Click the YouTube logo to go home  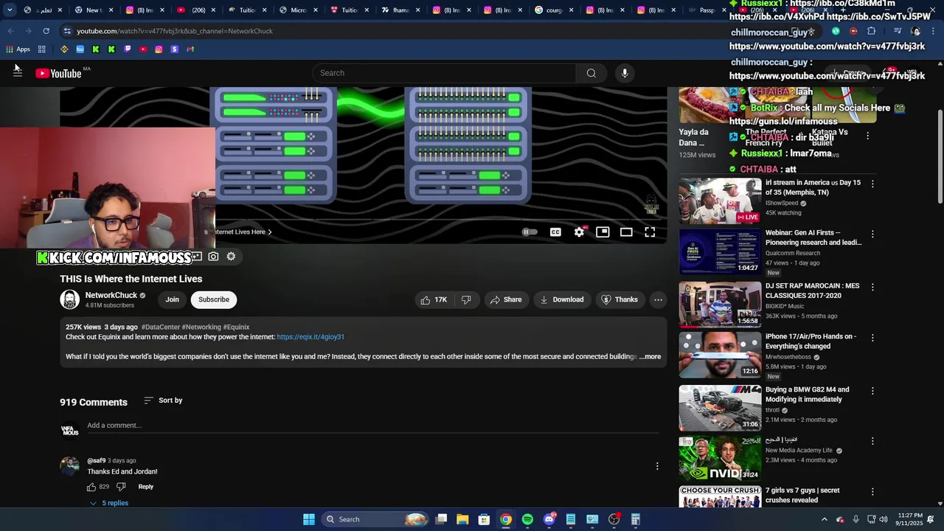(58, 73)
